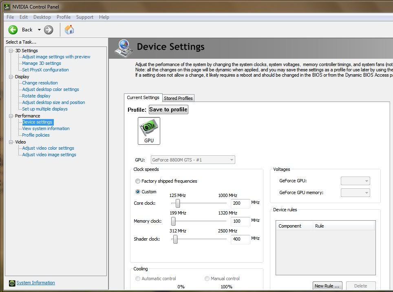The height and width of the screenshot is (292, 393).
Task: Click the Forward arrow icon
Action: coord(49,30)
